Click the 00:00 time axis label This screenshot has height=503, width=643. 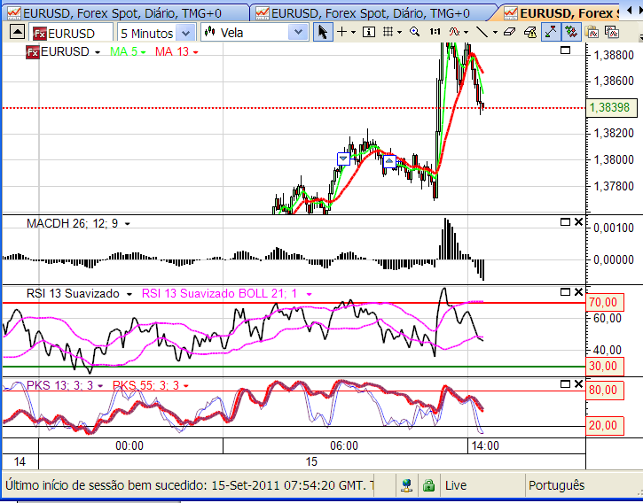click(129, 445)
